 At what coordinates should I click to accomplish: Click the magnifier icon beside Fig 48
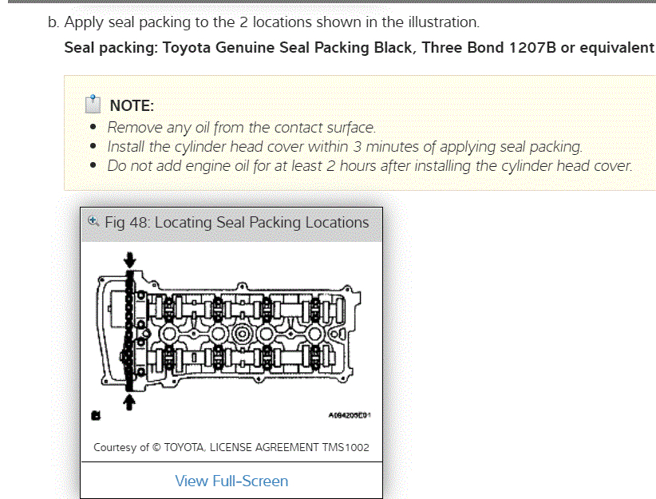[x=94, y=222]
